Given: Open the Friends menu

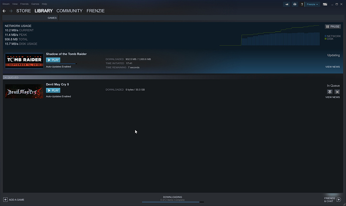Looking at the screenshot, I should click(24, 4).
